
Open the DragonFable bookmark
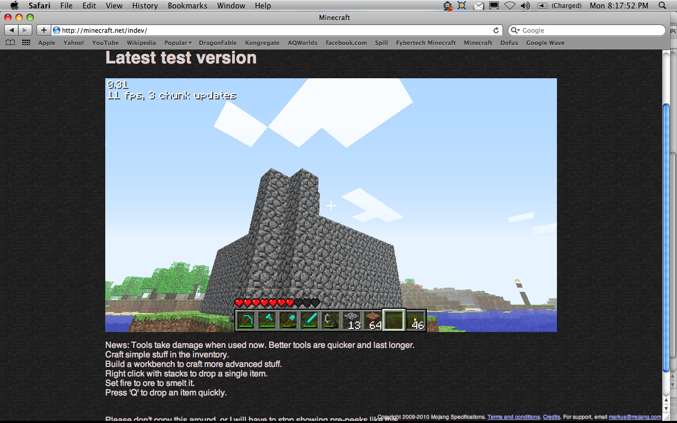218,43
